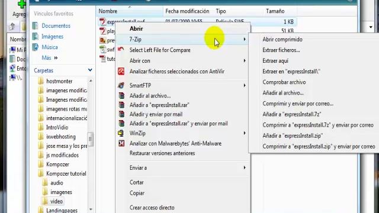Screen dimensions: 379x213
Task: Select Extraer aquí
Action: pos(275,60)
